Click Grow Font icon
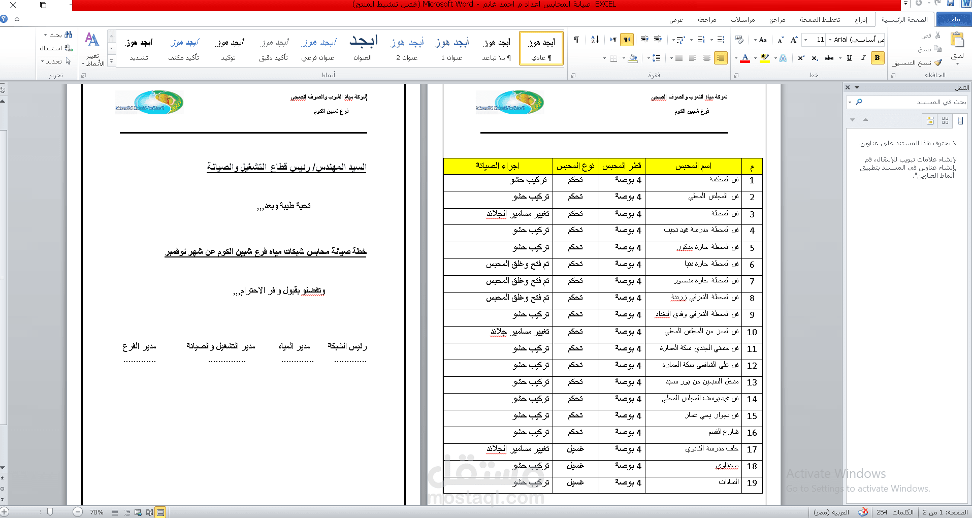The width and height of the screenshot is (972, 518). click(794, 40)
